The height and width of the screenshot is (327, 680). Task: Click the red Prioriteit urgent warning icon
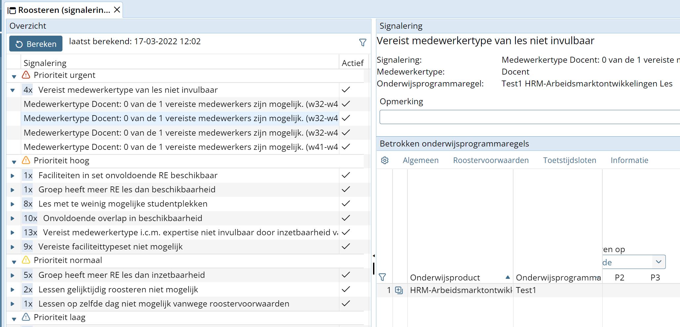[26, 75]
